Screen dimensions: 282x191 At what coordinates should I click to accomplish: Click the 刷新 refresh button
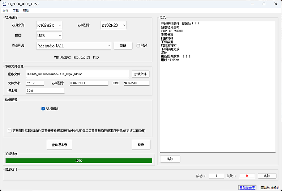click(x=123, y=46)
